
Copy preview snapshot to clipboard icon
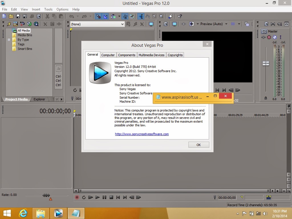247,24
